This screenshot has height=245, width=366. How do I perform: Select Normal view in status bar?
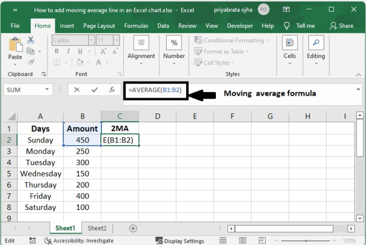pos(223,240)
